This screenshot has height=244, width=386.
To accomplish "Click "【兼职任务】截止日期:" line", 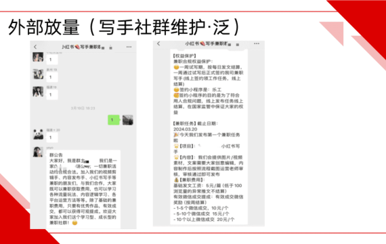I will [x=196, y=123].
